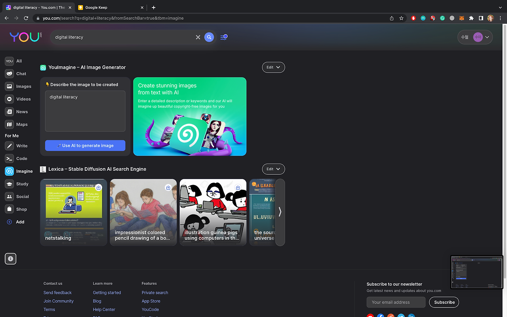Clear the digital literacy search query
The image size is (507, 317).
(x=198, y=37)
